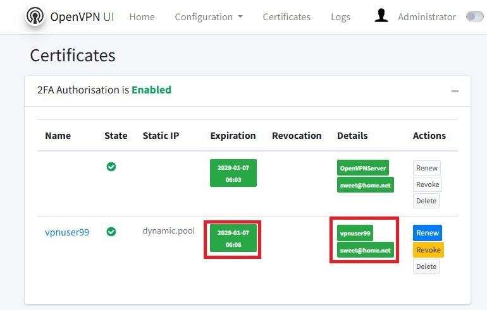487x310 pixels.
Task: Click the OpenVPN UI logo icon
Action: tap(35, 16)
